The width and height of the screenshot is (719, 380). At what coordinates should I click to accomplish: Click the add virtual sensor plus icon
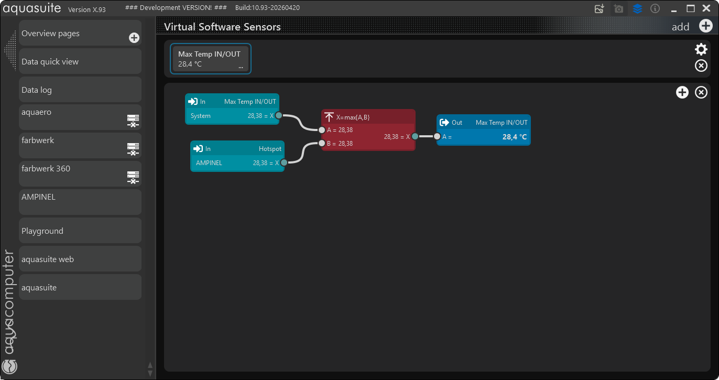(705, 26)
